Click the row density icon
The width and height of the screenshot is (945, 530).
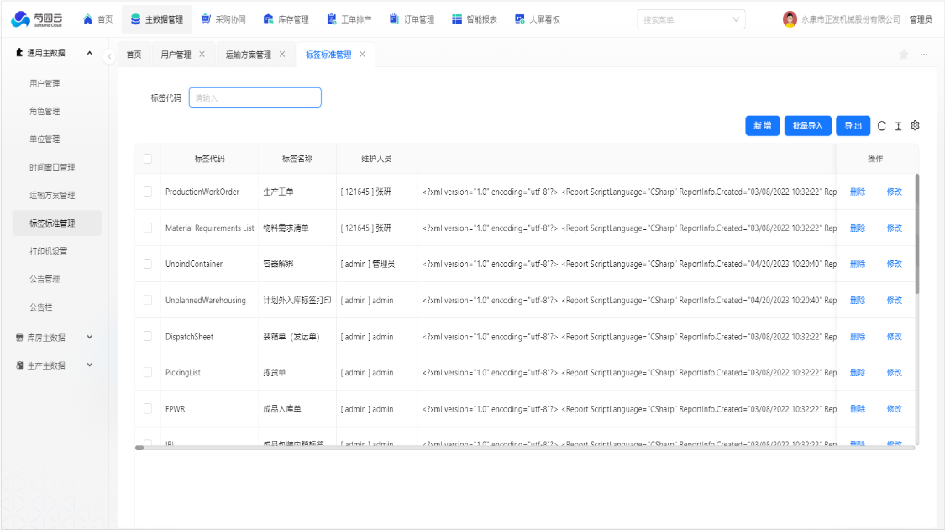click(x=898, y=125)
